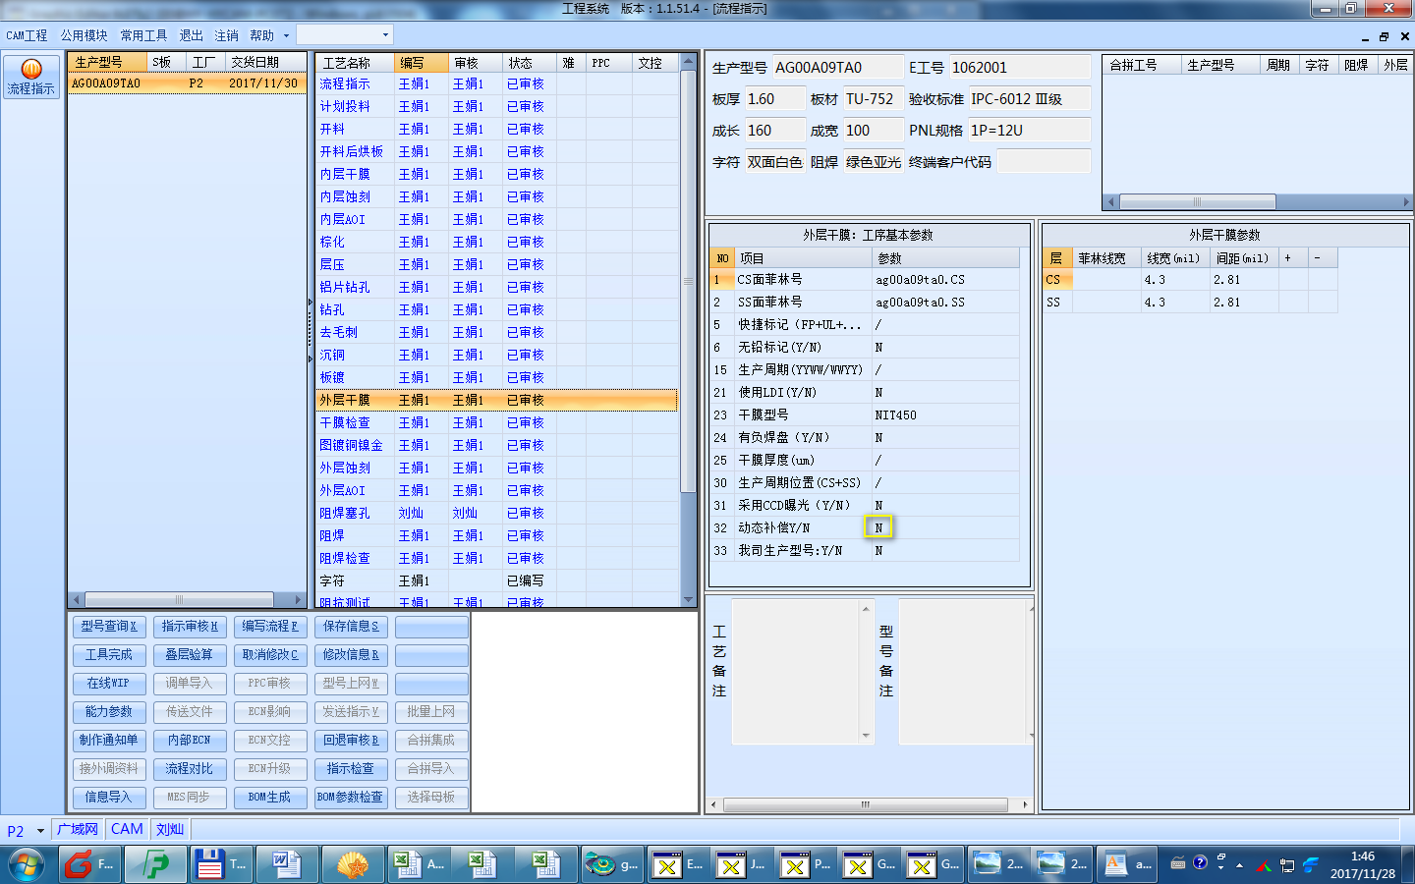1415x884 pixels.
Task: Open the red G taskbar application
Action: click(90, 864)
